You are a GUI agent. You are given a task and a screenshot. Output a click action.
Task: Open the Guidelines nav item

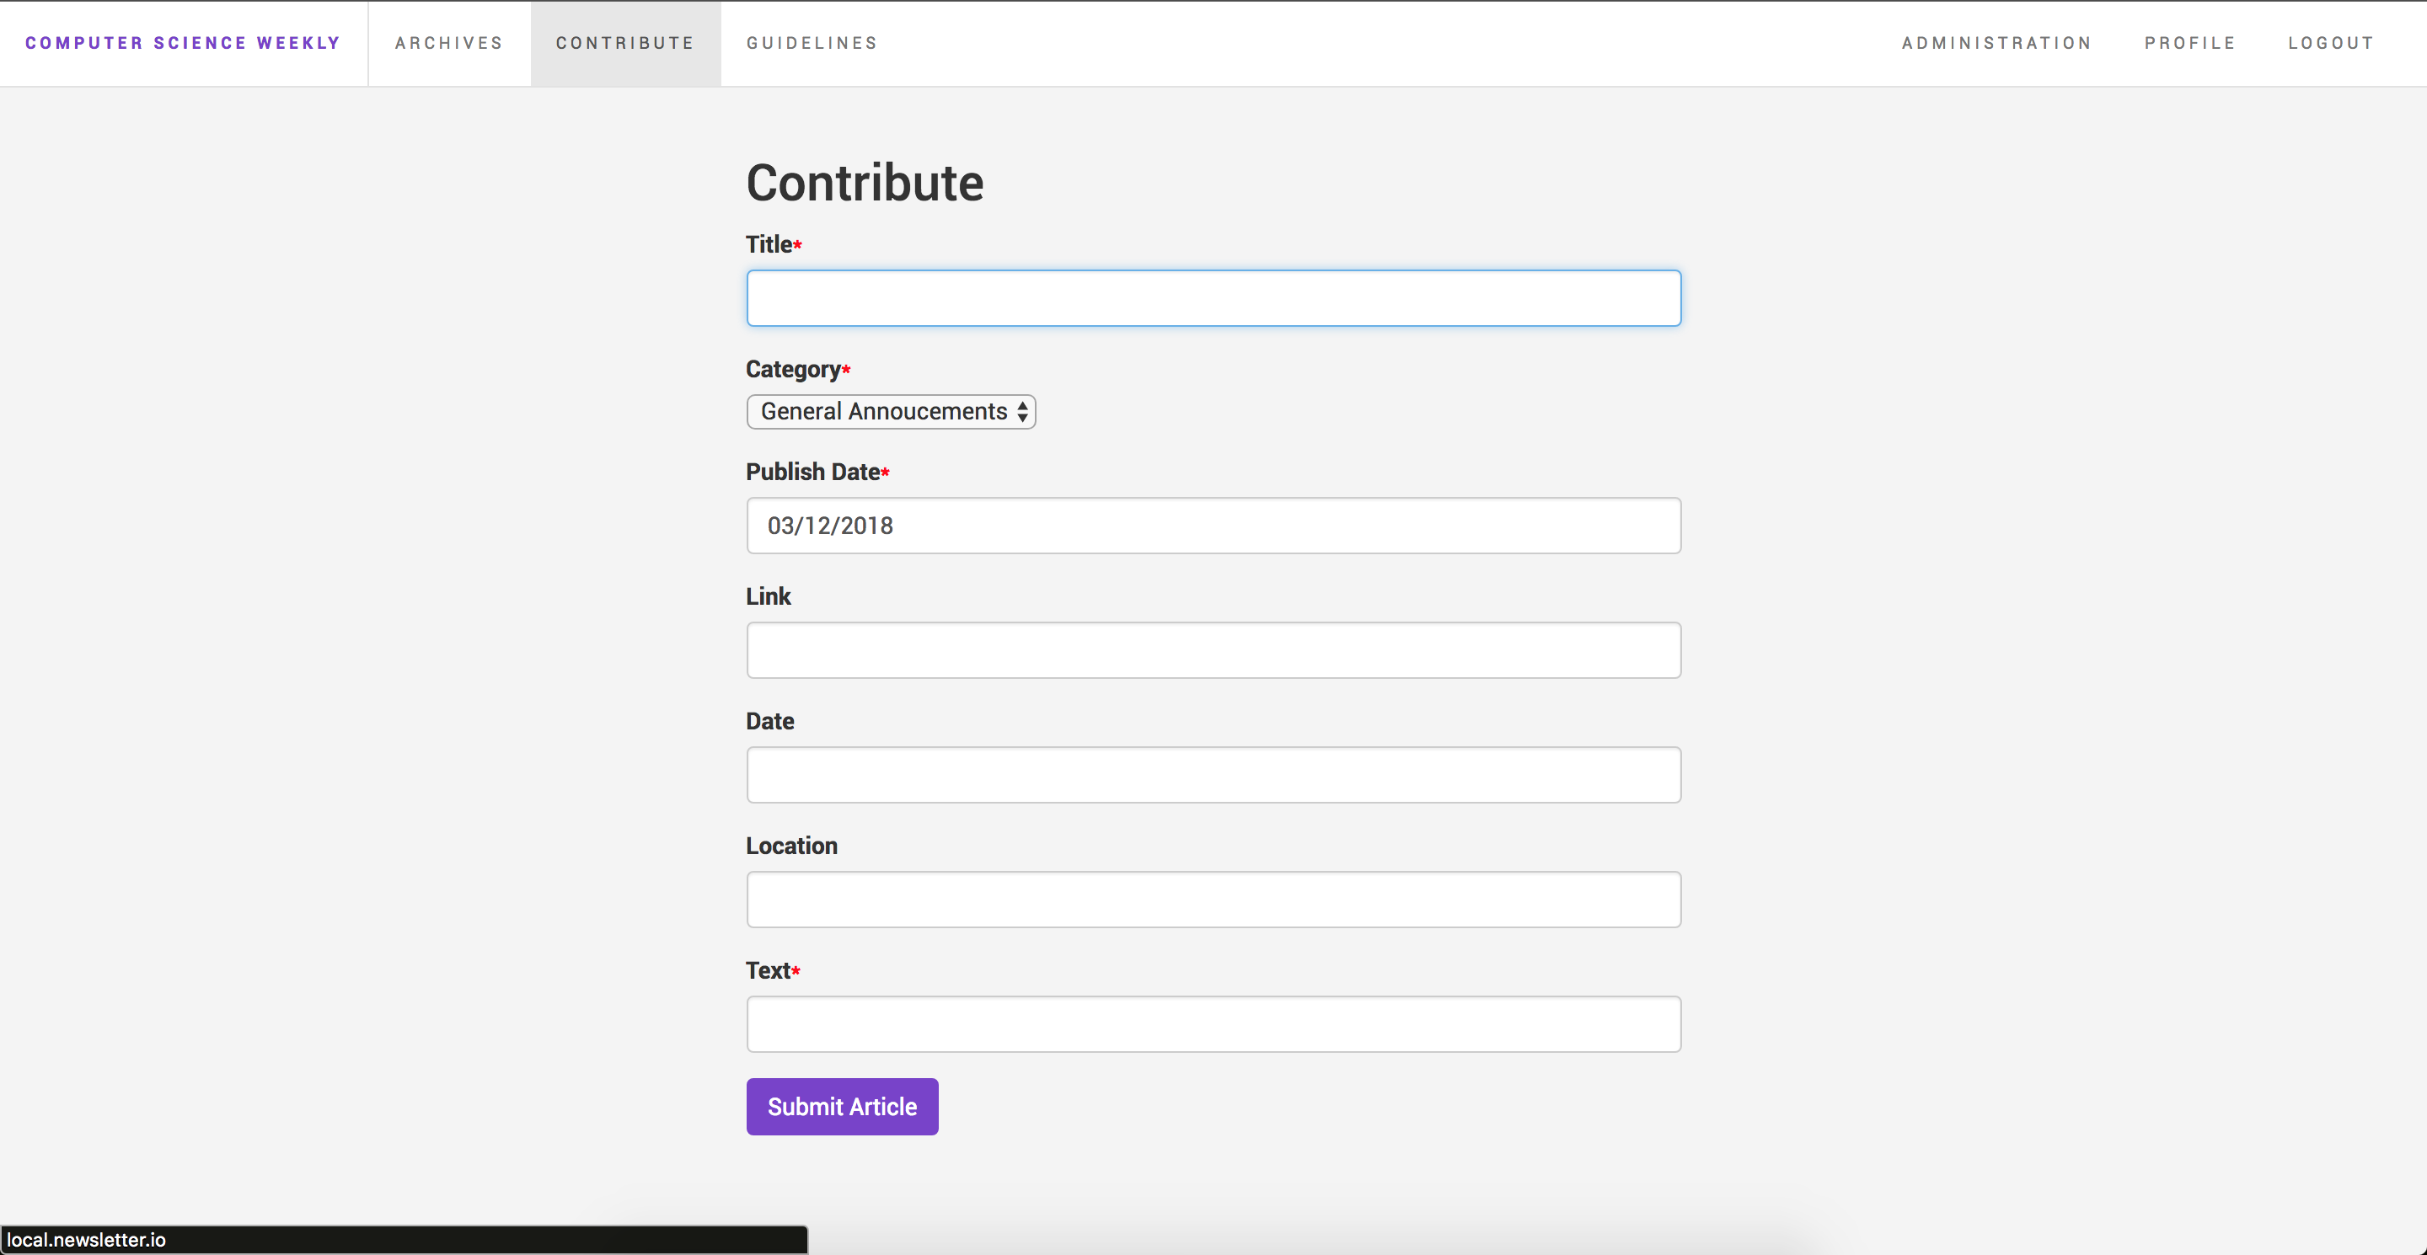point(812,43)
